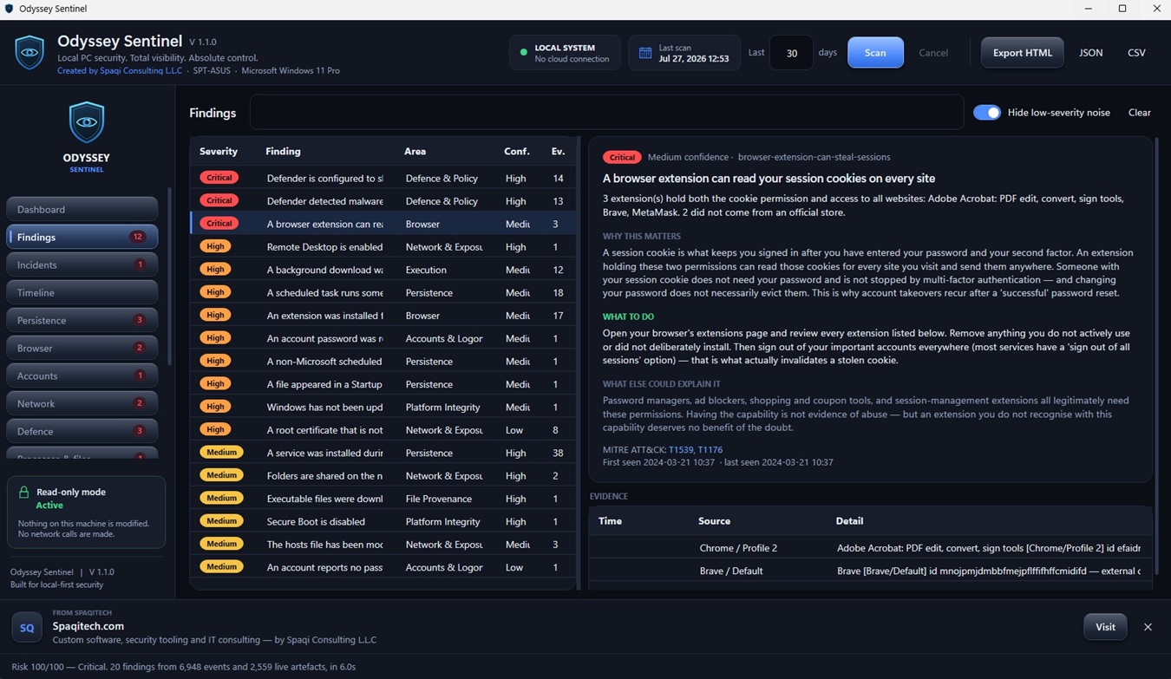Click the Odyssey Sentinel shield logo in header
This screenshot has height=679, width=1171.
(29, 52)
